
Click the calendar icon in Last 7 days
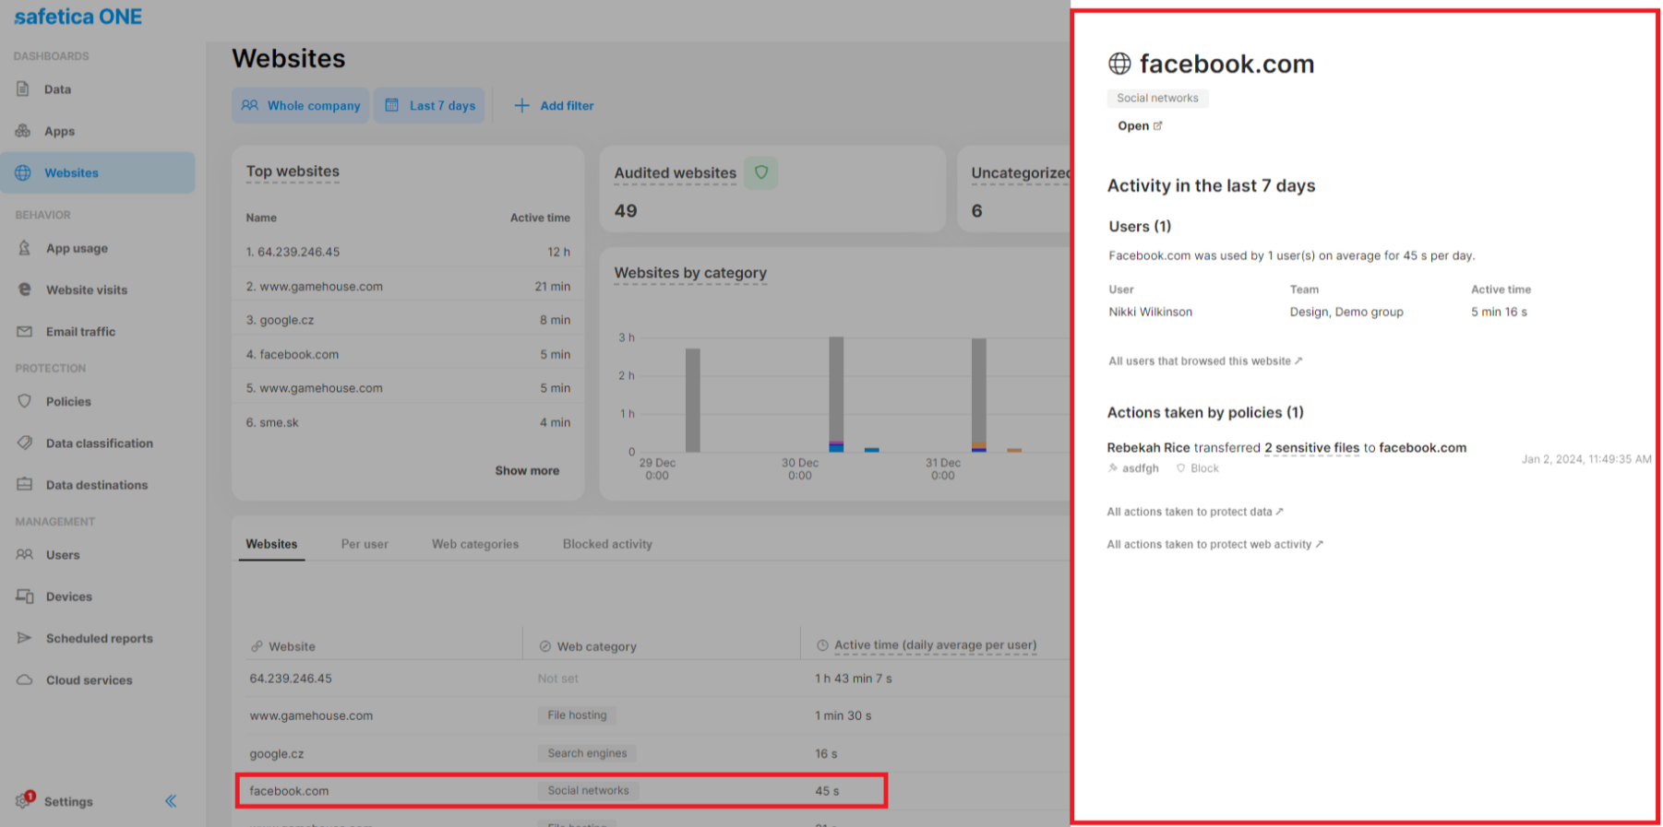coord(392,105)
